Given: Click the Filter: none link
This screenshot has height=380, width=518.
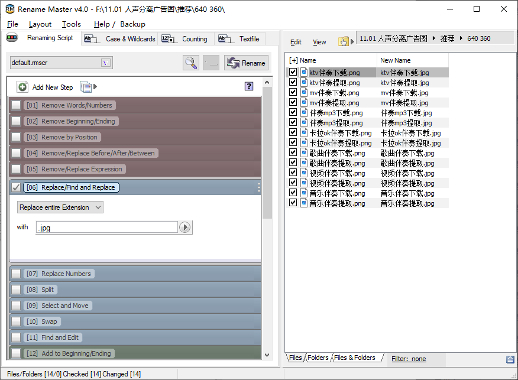Looking at the screenshot, I should pyautogui.click(x=408, y=359).
